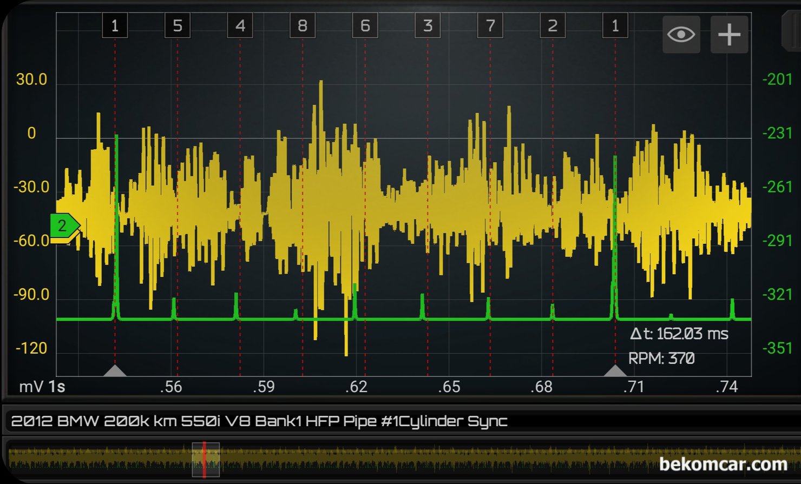Click the time cursor triangle below cylinder 5's neighbor 1
801x484 pixels.
(115, 371)
